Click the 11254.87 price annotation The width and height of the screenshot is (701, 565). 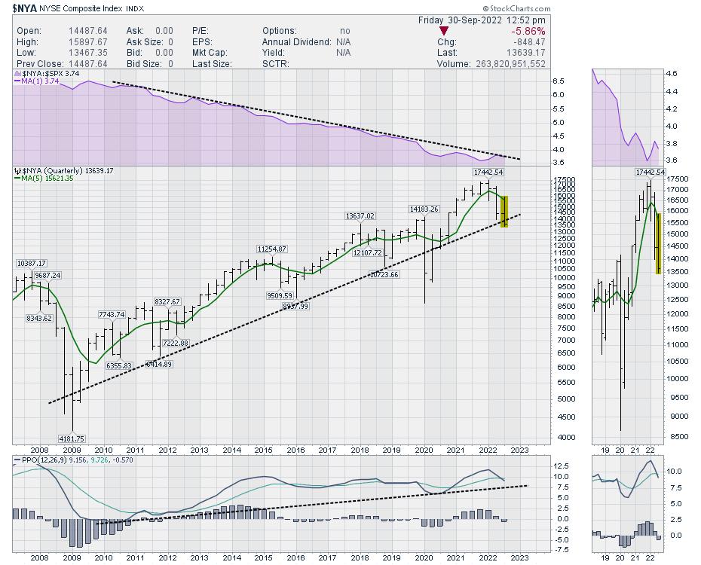(271, 249)
